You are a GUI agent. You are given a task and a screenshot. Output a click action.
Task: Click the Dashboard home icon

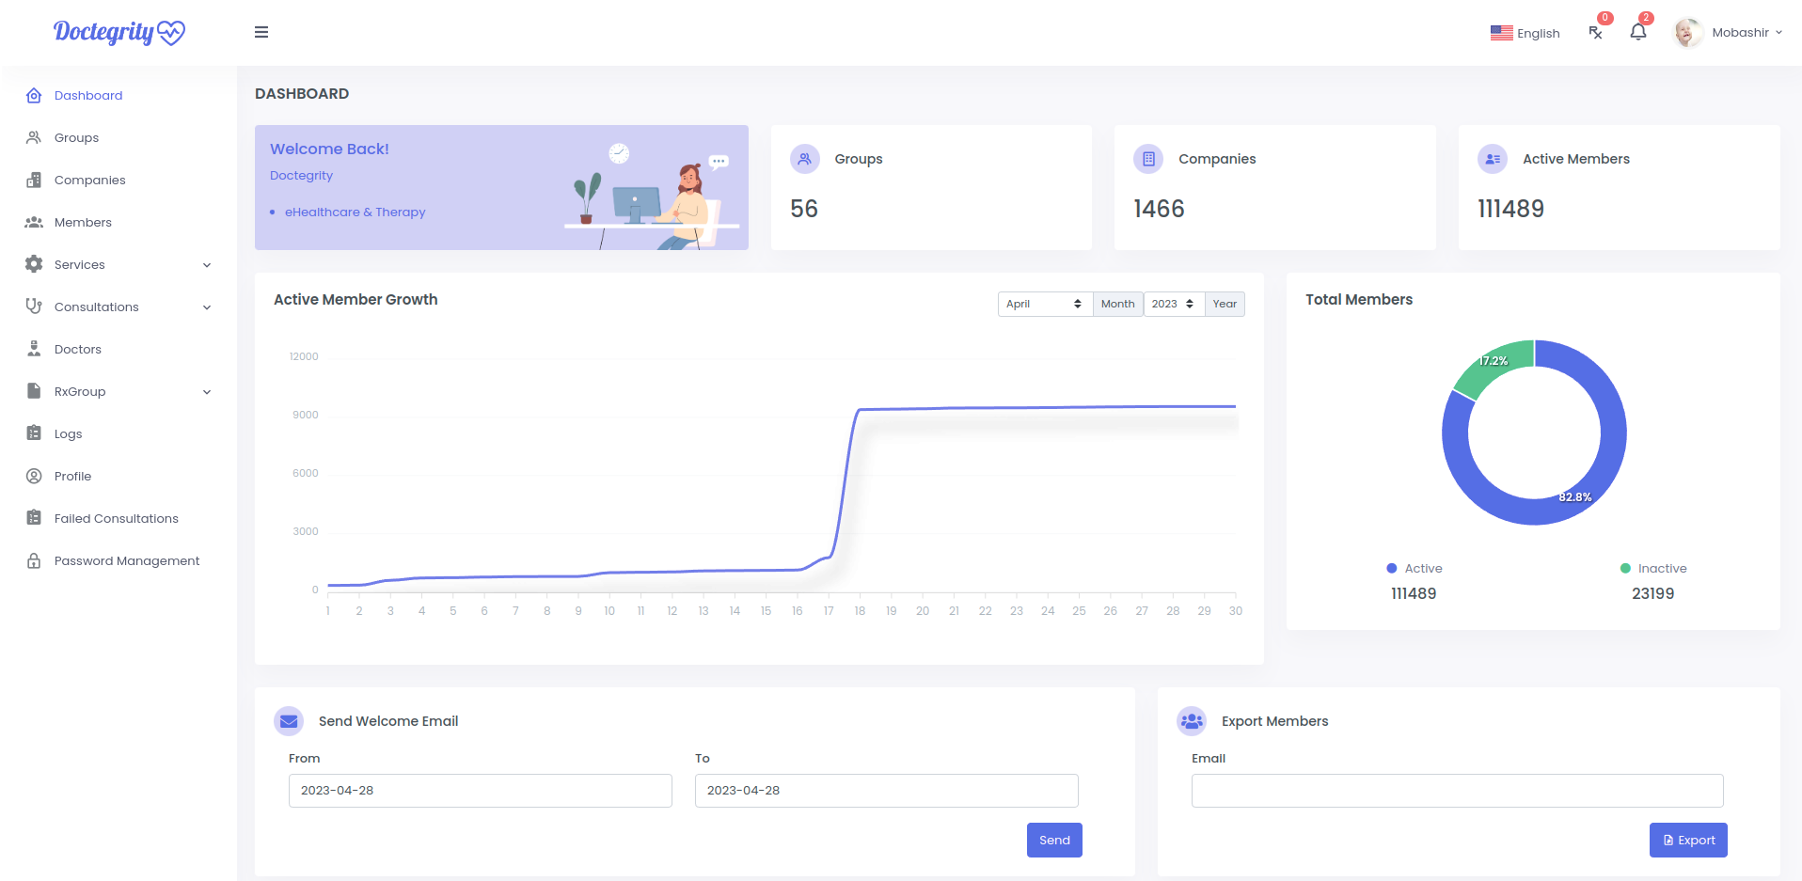pyautogui.click(x=34, y=95)
